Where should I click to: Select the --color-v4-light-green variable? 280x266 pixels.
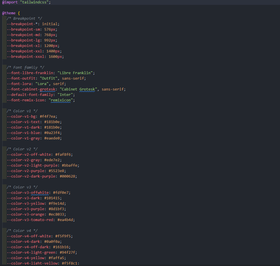pos(31,252)
